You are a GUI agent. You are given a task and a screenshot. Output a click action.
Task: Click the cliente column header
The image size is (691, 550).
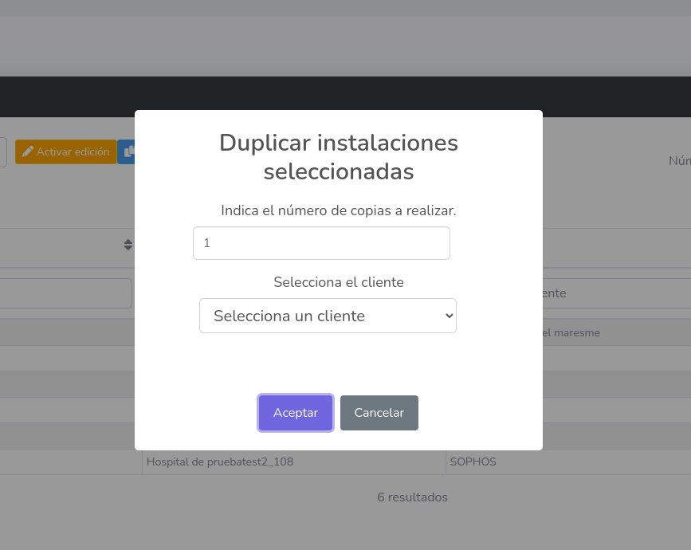548,293
